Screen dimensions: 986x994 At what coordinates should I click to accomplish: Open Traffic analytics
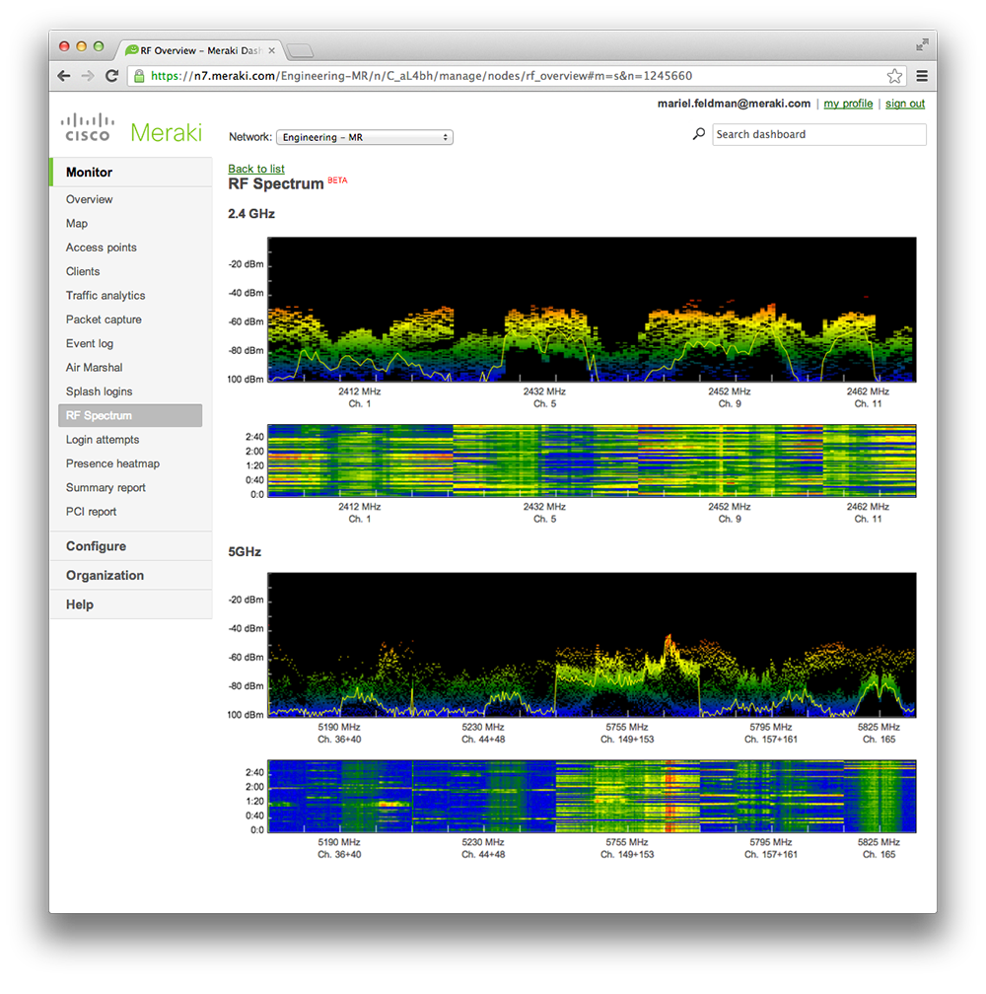pos(106,296)
